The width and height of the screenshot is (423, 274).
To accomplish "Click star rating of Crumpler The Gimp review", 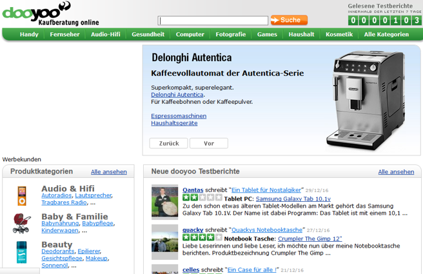I will [x=202, y=238].
